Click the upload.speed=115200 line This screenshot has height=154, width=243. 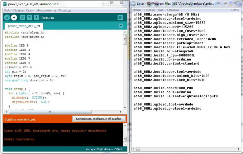pyautogui.click(x=164, y=27)
